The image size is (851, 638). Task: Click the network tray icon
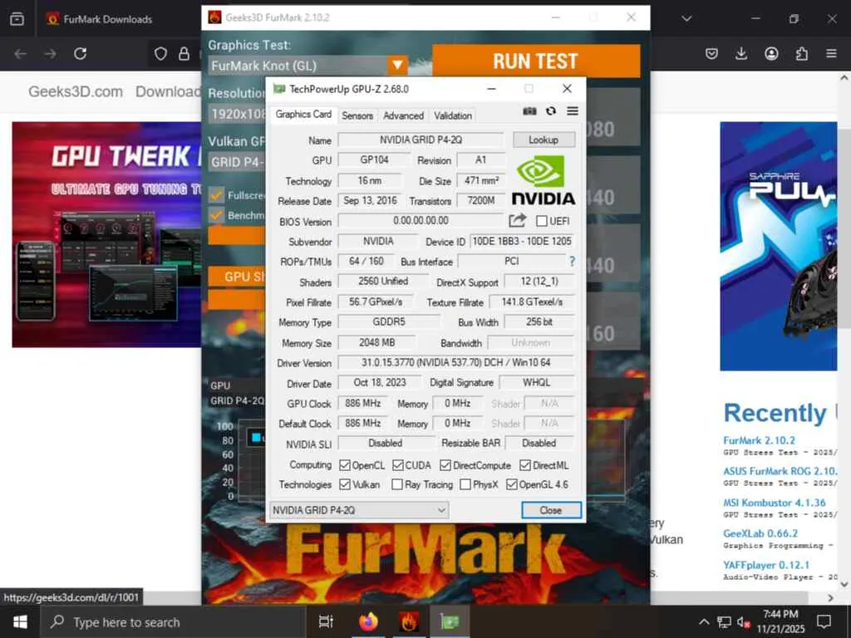(724, 621)
